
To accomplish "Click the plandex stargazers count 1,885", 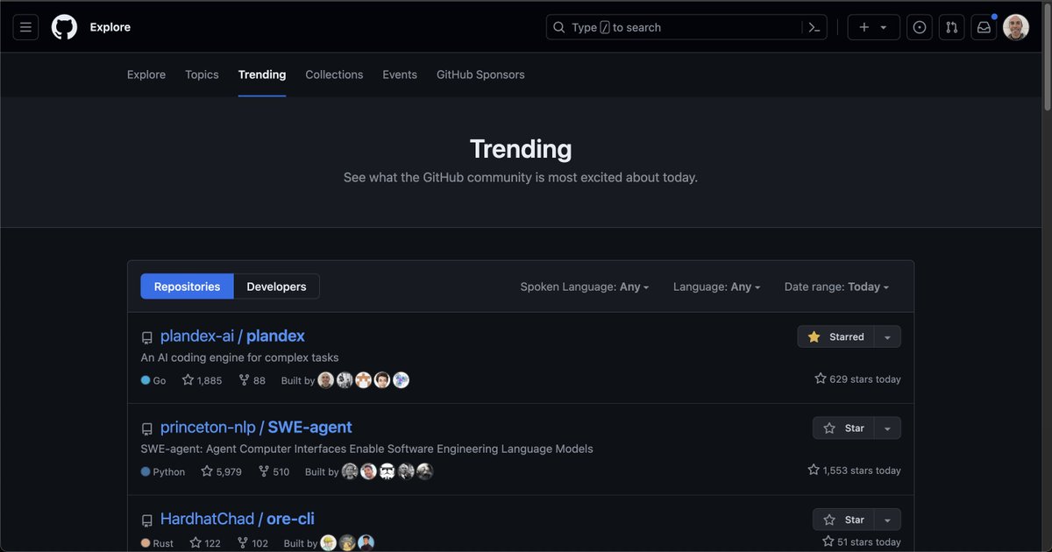I will tap(202, 380).
